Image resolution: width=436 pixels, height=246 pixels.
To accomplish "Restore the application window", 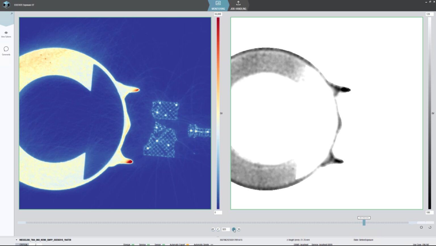I will 430,2.
